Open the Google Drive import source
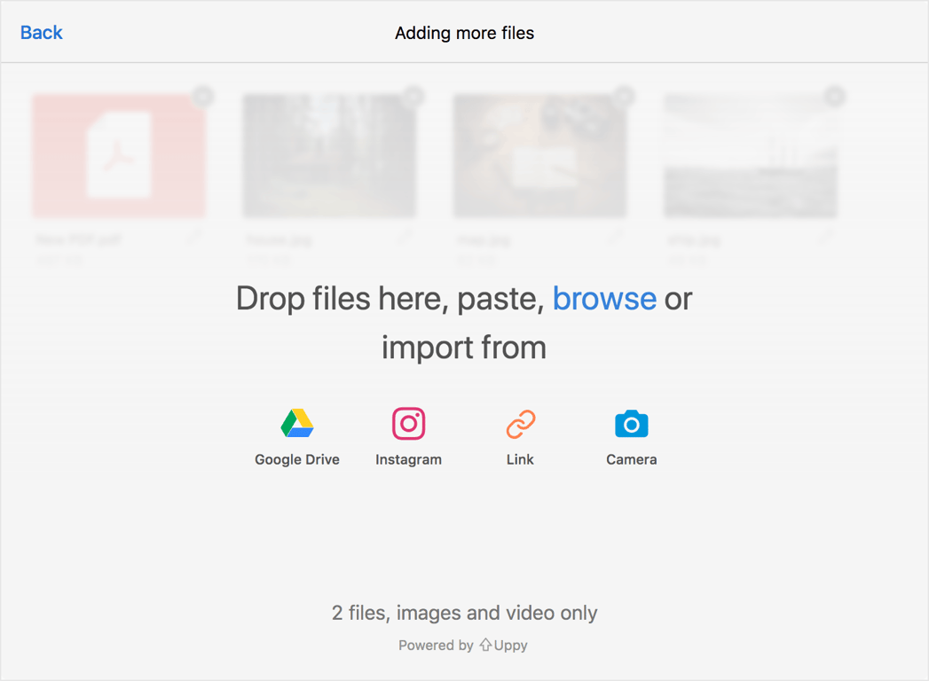 tap(297, 434)
